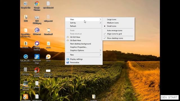This screenshot has height=101, width=180.
Task: Select the Cygwin64 Terminal shortcut icon
Action: tap(26, 86)
